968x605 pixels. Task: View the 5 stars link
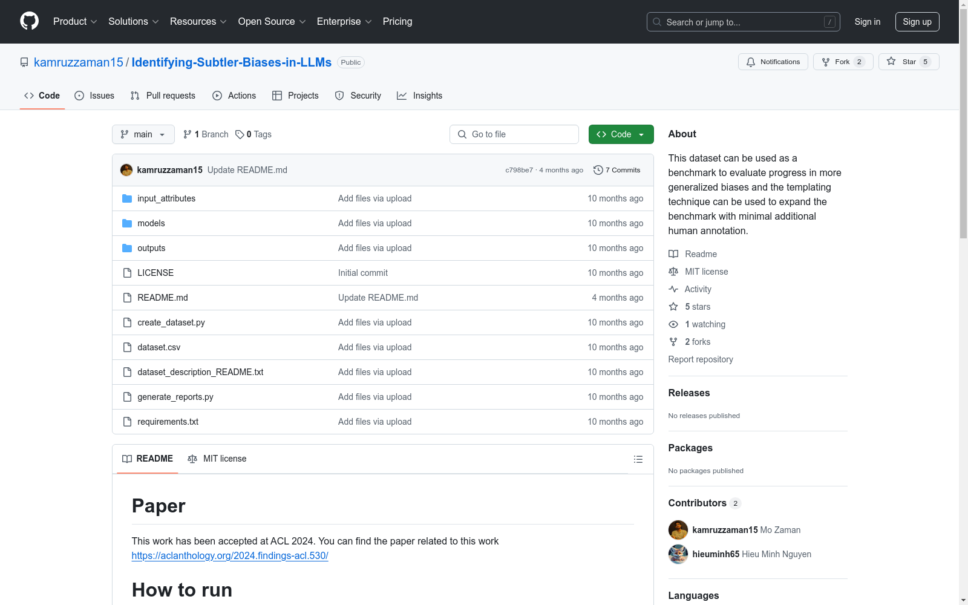698,307
